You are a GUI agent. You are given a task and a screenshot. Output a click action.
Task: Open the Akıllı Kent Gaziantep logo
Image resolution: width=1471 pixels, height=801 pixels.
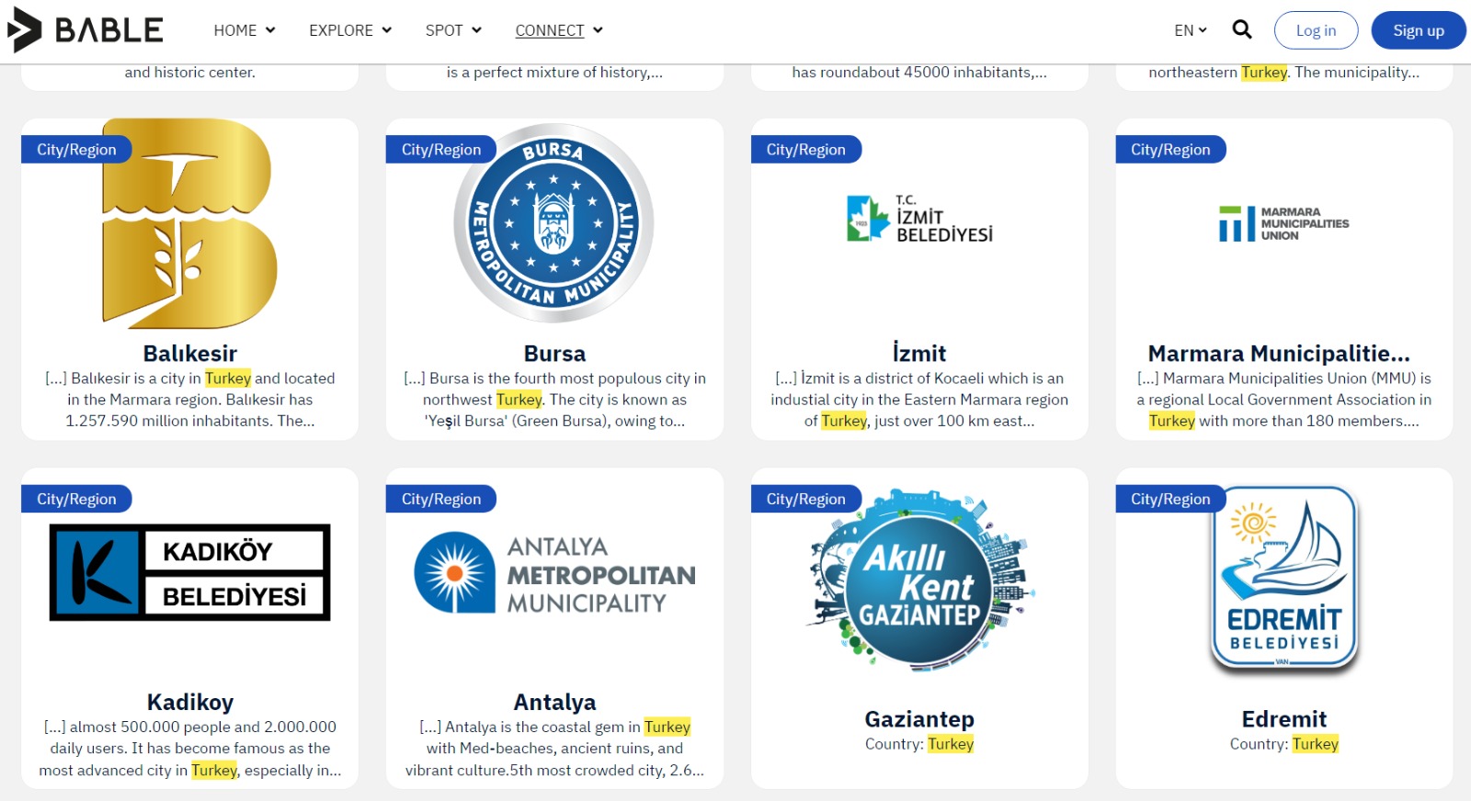click(919, 581)
